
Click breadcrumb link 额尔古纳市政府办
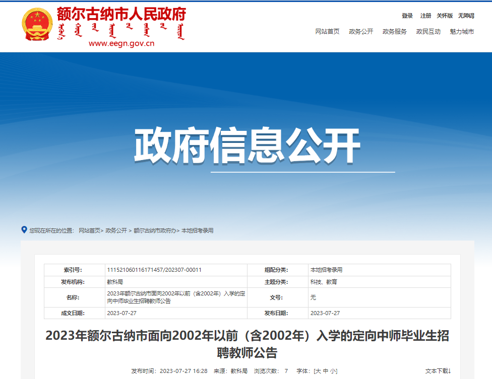(155, 231)
